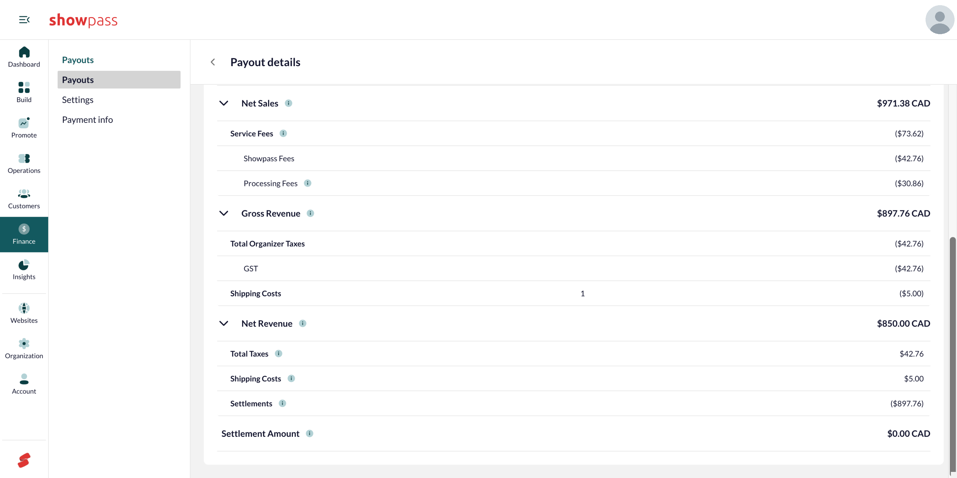
Task: Show info for Net Revenue
Action: point(303,323)
